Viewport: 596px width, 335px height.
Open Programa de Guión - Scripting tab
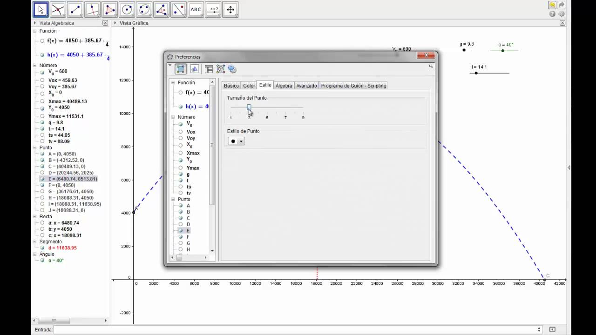[x=354, y=86]
